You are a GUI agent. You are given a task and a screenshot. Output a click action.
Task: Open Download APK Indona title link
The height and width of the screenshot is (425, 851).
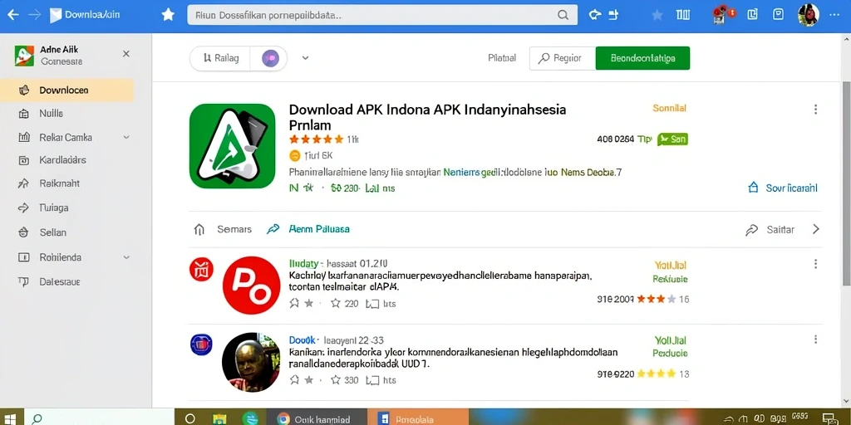tap(427, 116)
